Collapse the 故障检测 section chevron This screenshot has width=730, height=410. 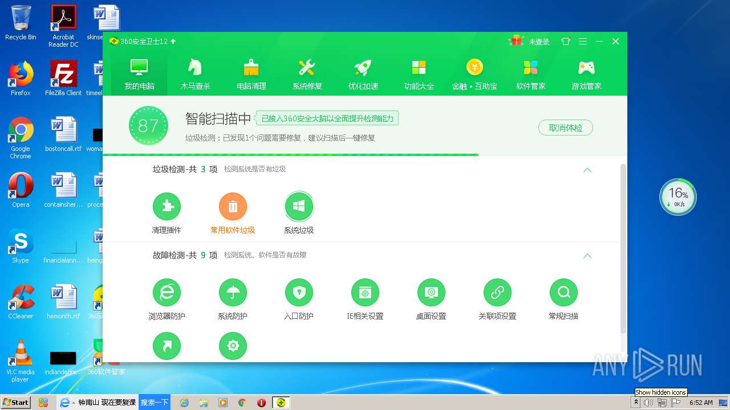pos(587,256)
